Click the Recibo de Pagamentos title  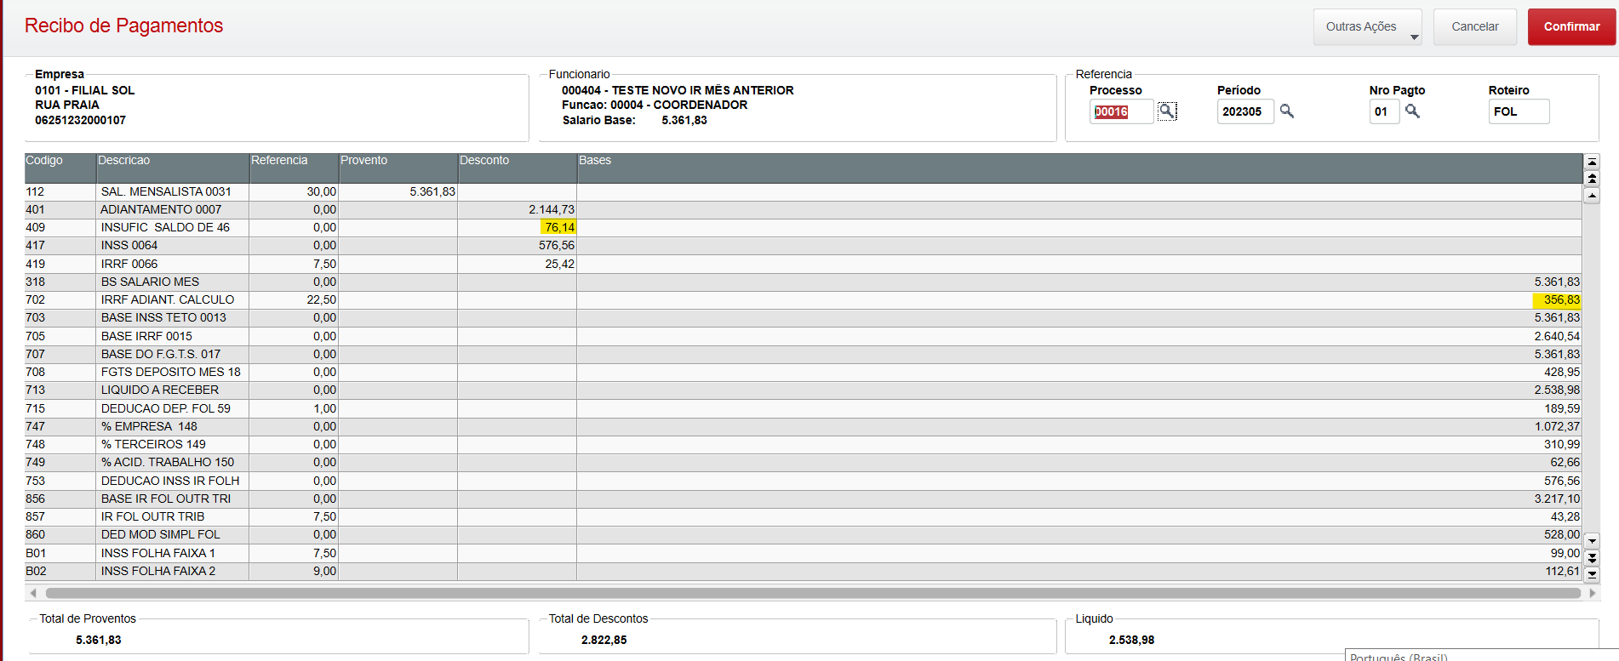coord(123,26)
